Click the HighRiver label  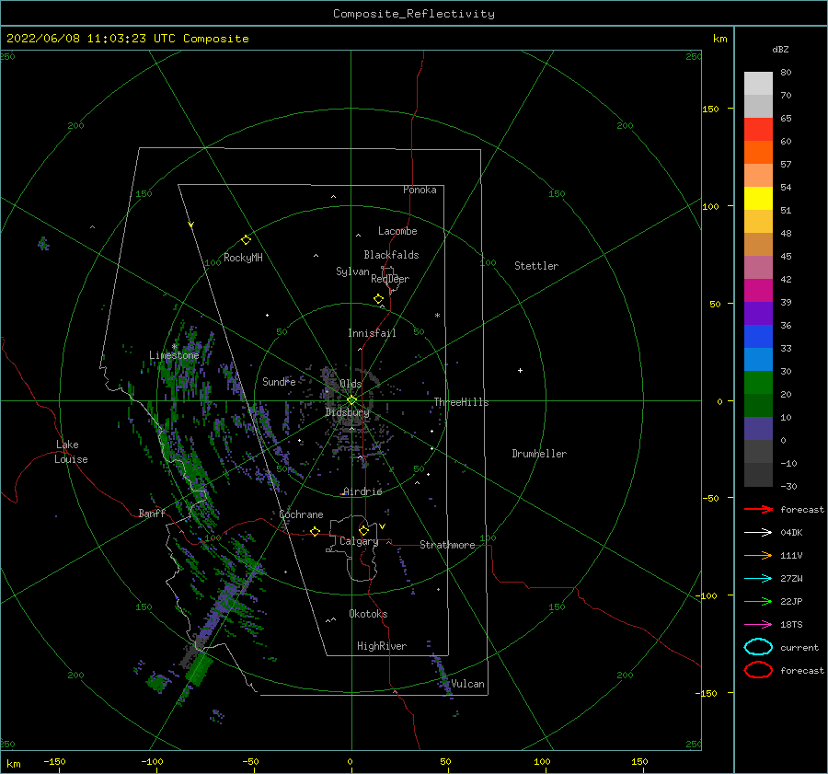pyautogui.click(x=382, y=646)
